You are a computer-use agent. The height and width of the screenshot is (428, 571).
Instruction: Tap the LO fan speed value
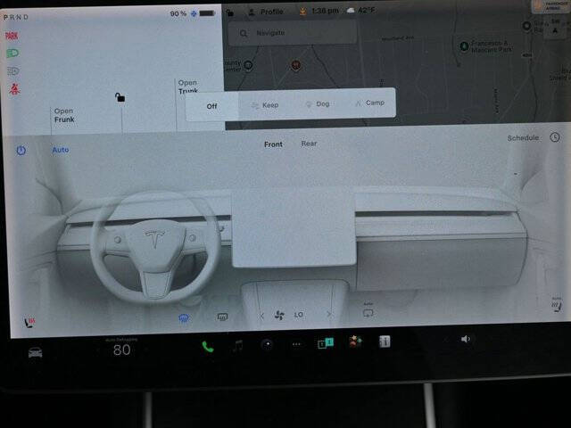pos(298,315)
